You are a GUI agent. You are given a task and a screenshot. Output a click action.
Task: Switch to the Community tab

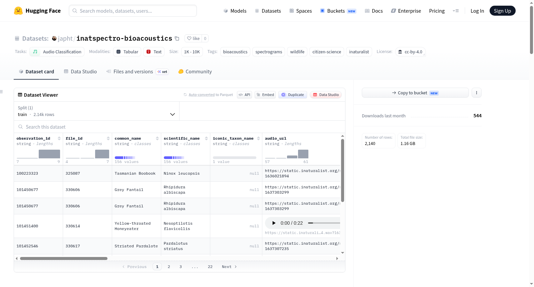(195, 71)
